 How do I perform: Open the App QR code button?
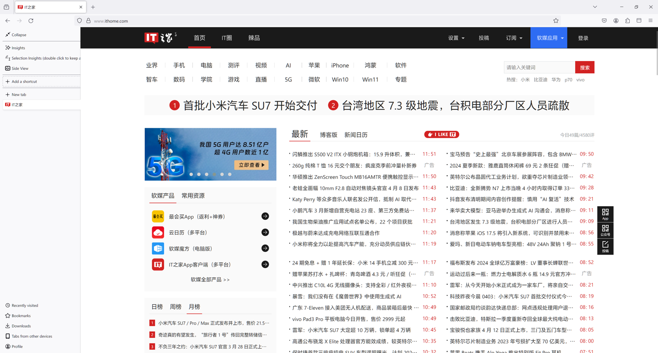tap(605, 214)
